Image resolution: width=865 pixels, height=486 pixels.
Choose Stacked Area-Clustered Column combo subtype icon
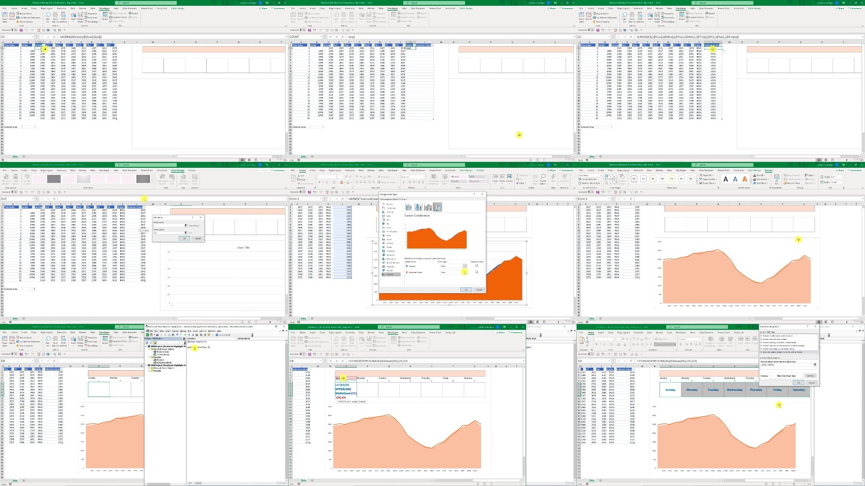(x=428, y=207)
